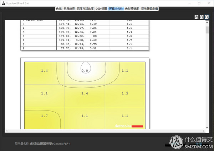This screenshot has height=151, width=214.
Task: Open the 亮度与对比度 tab
Action: tap(85, 9)
